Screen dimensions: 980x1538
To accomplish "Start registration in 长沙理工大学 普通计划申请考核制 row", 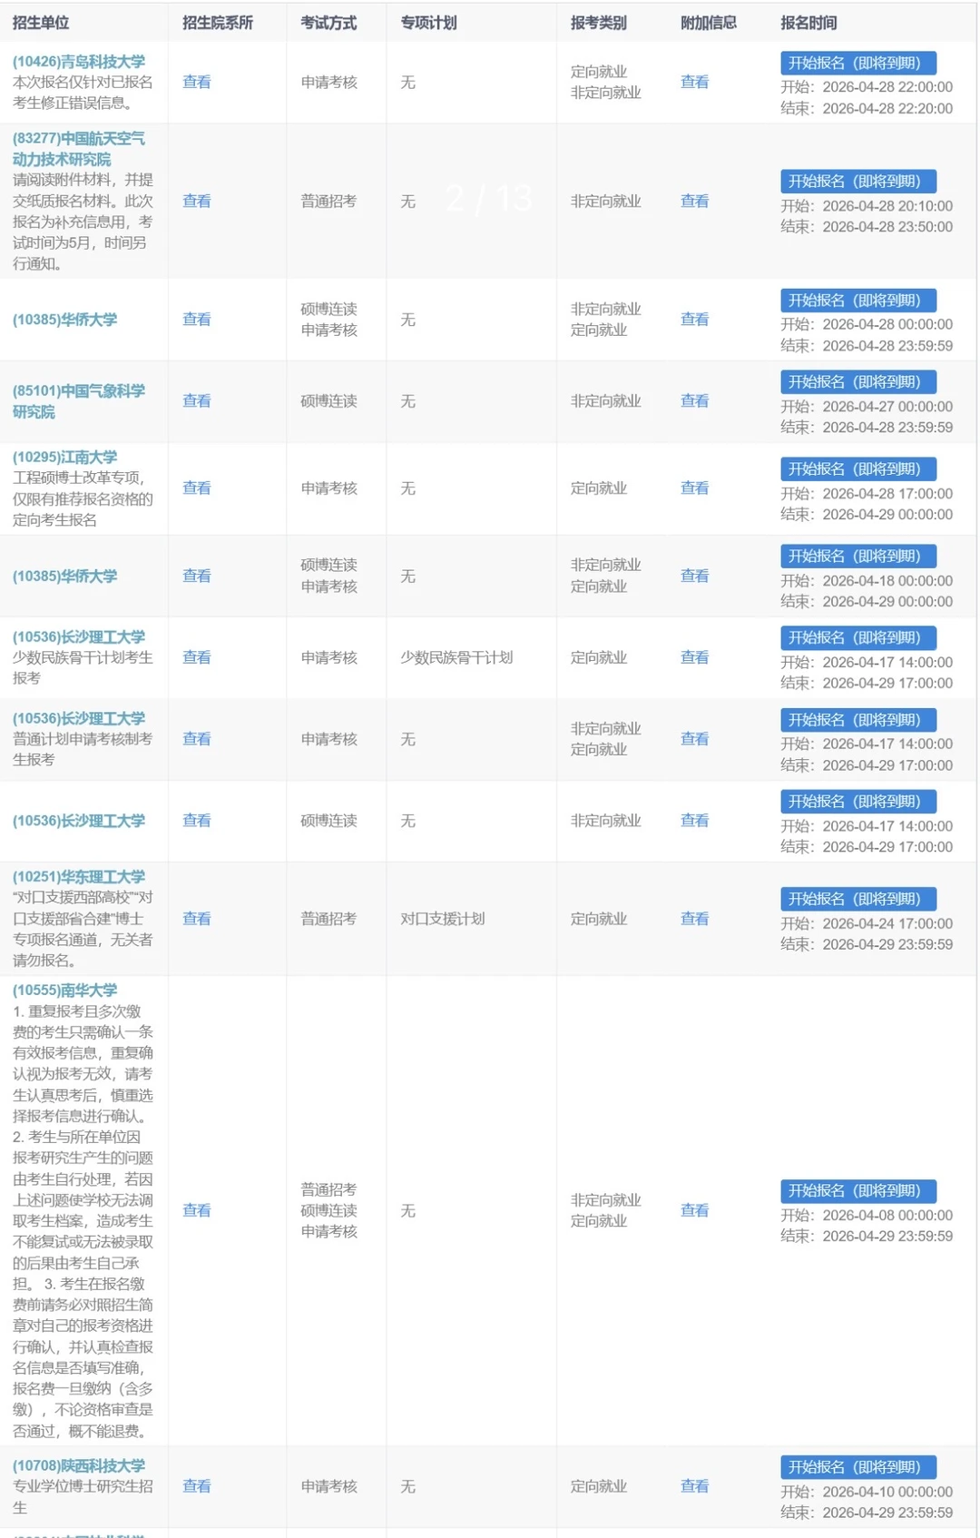I will 858,720.
